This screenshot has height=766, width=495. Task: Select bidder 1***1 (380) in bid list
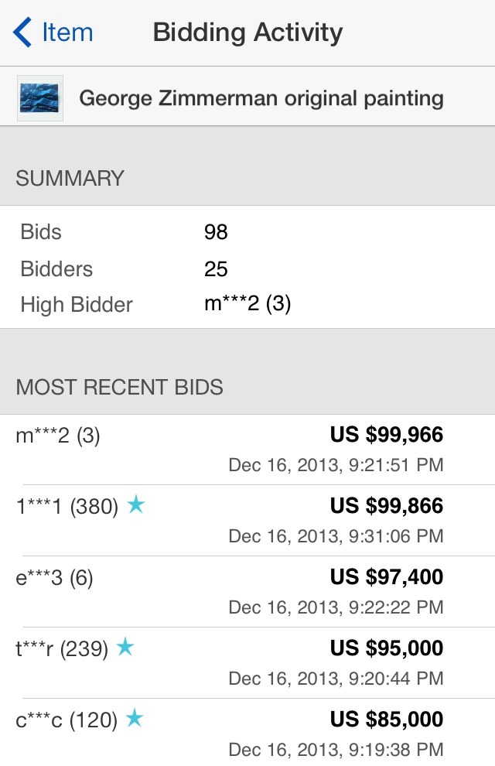67,507
